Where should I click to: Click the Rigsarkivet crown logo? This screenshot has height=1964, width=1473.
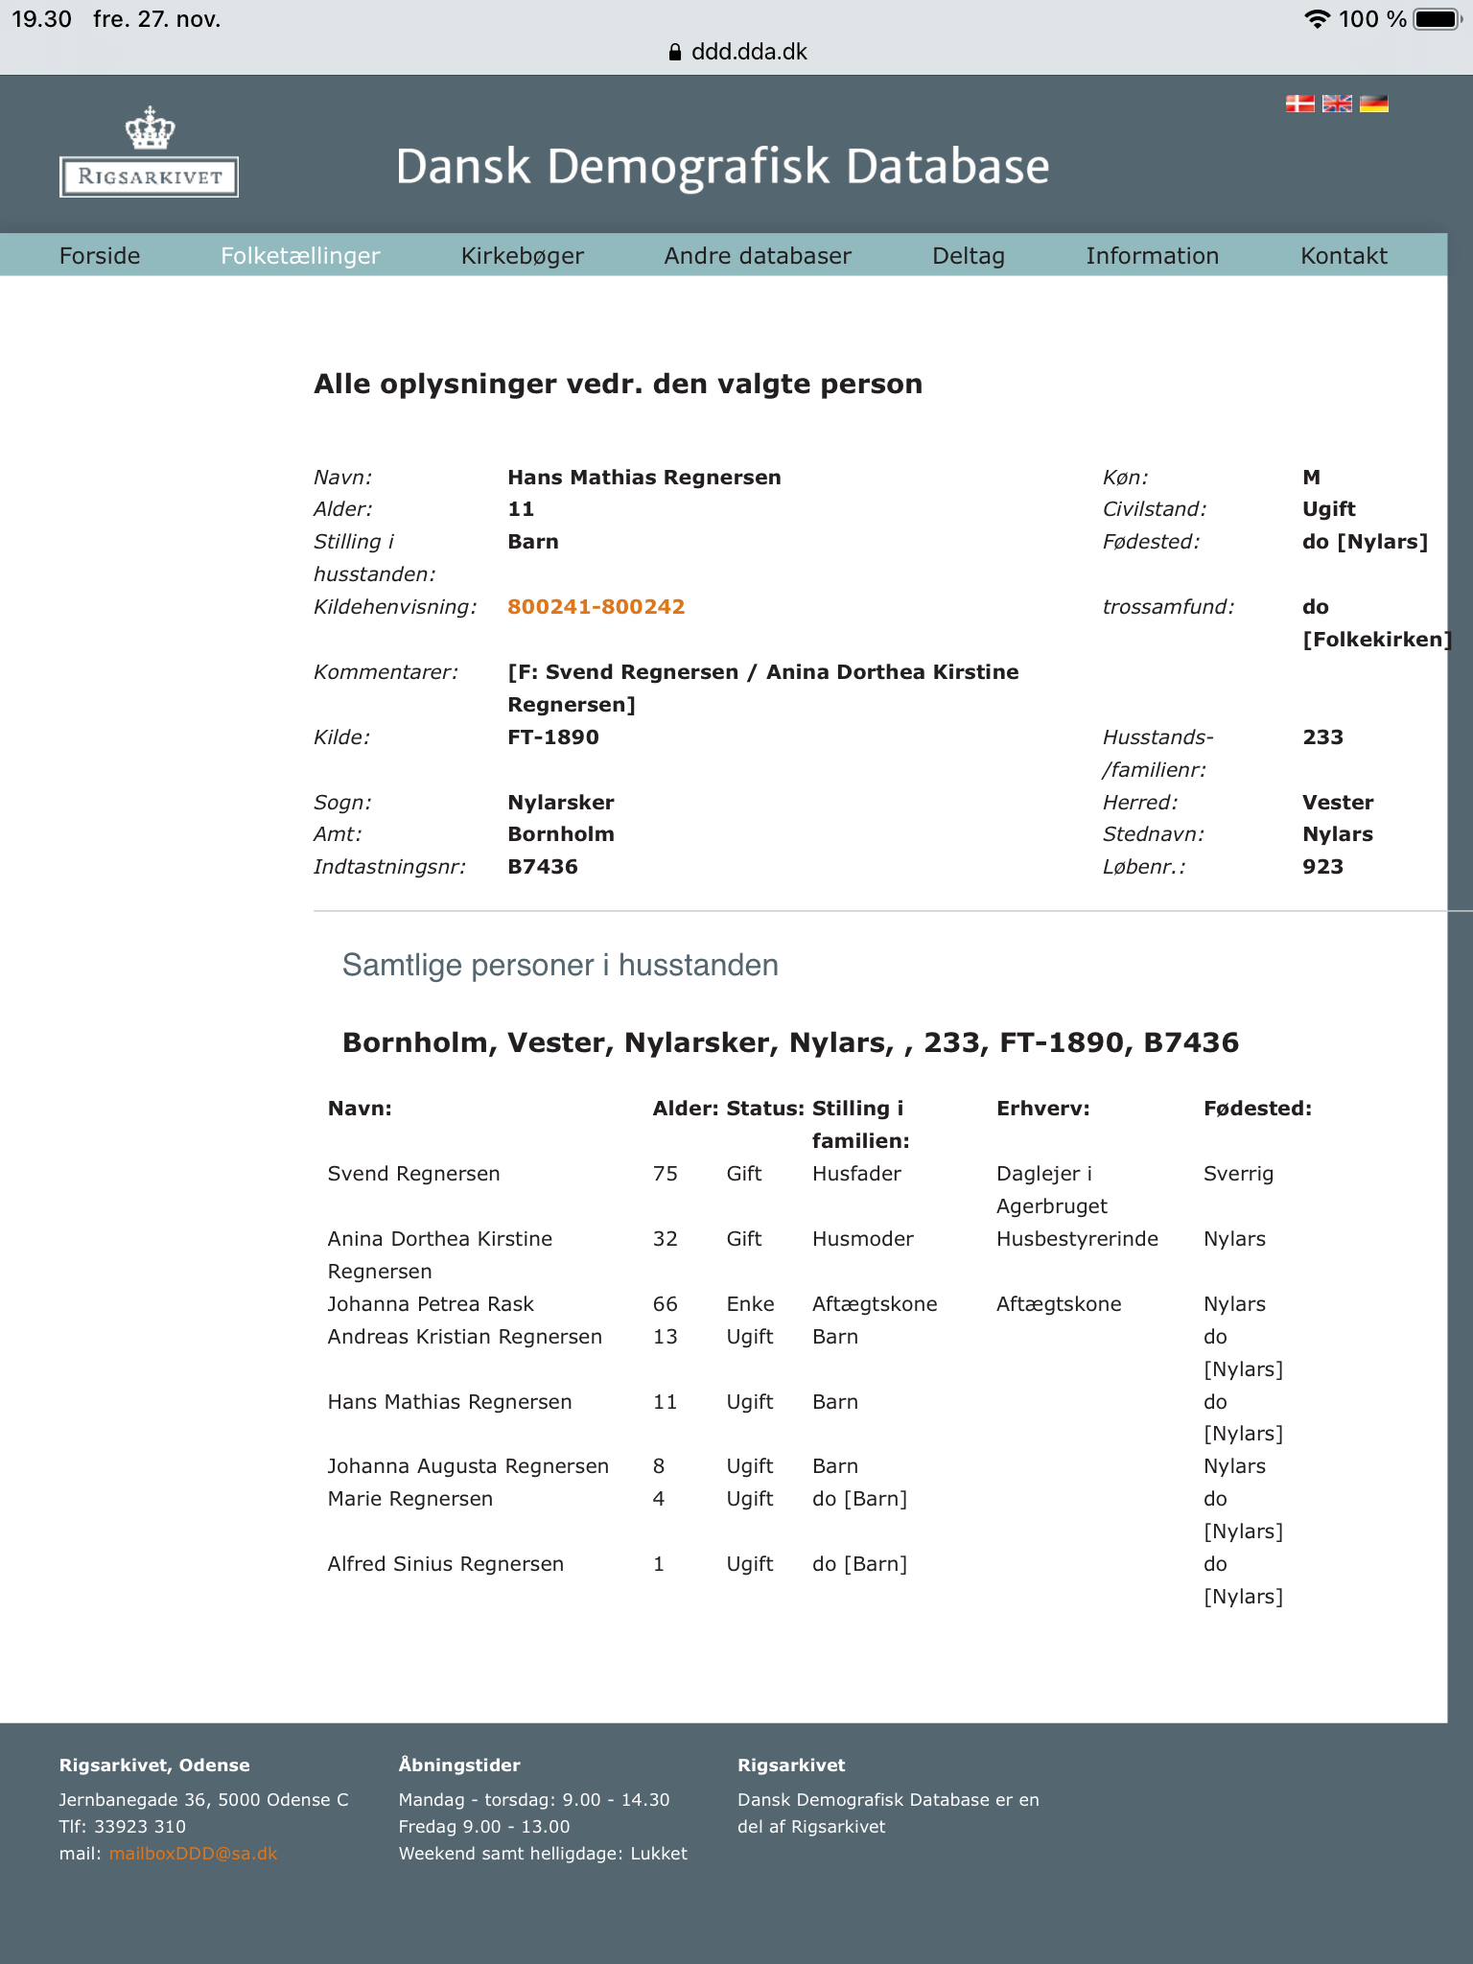[149, 153]
